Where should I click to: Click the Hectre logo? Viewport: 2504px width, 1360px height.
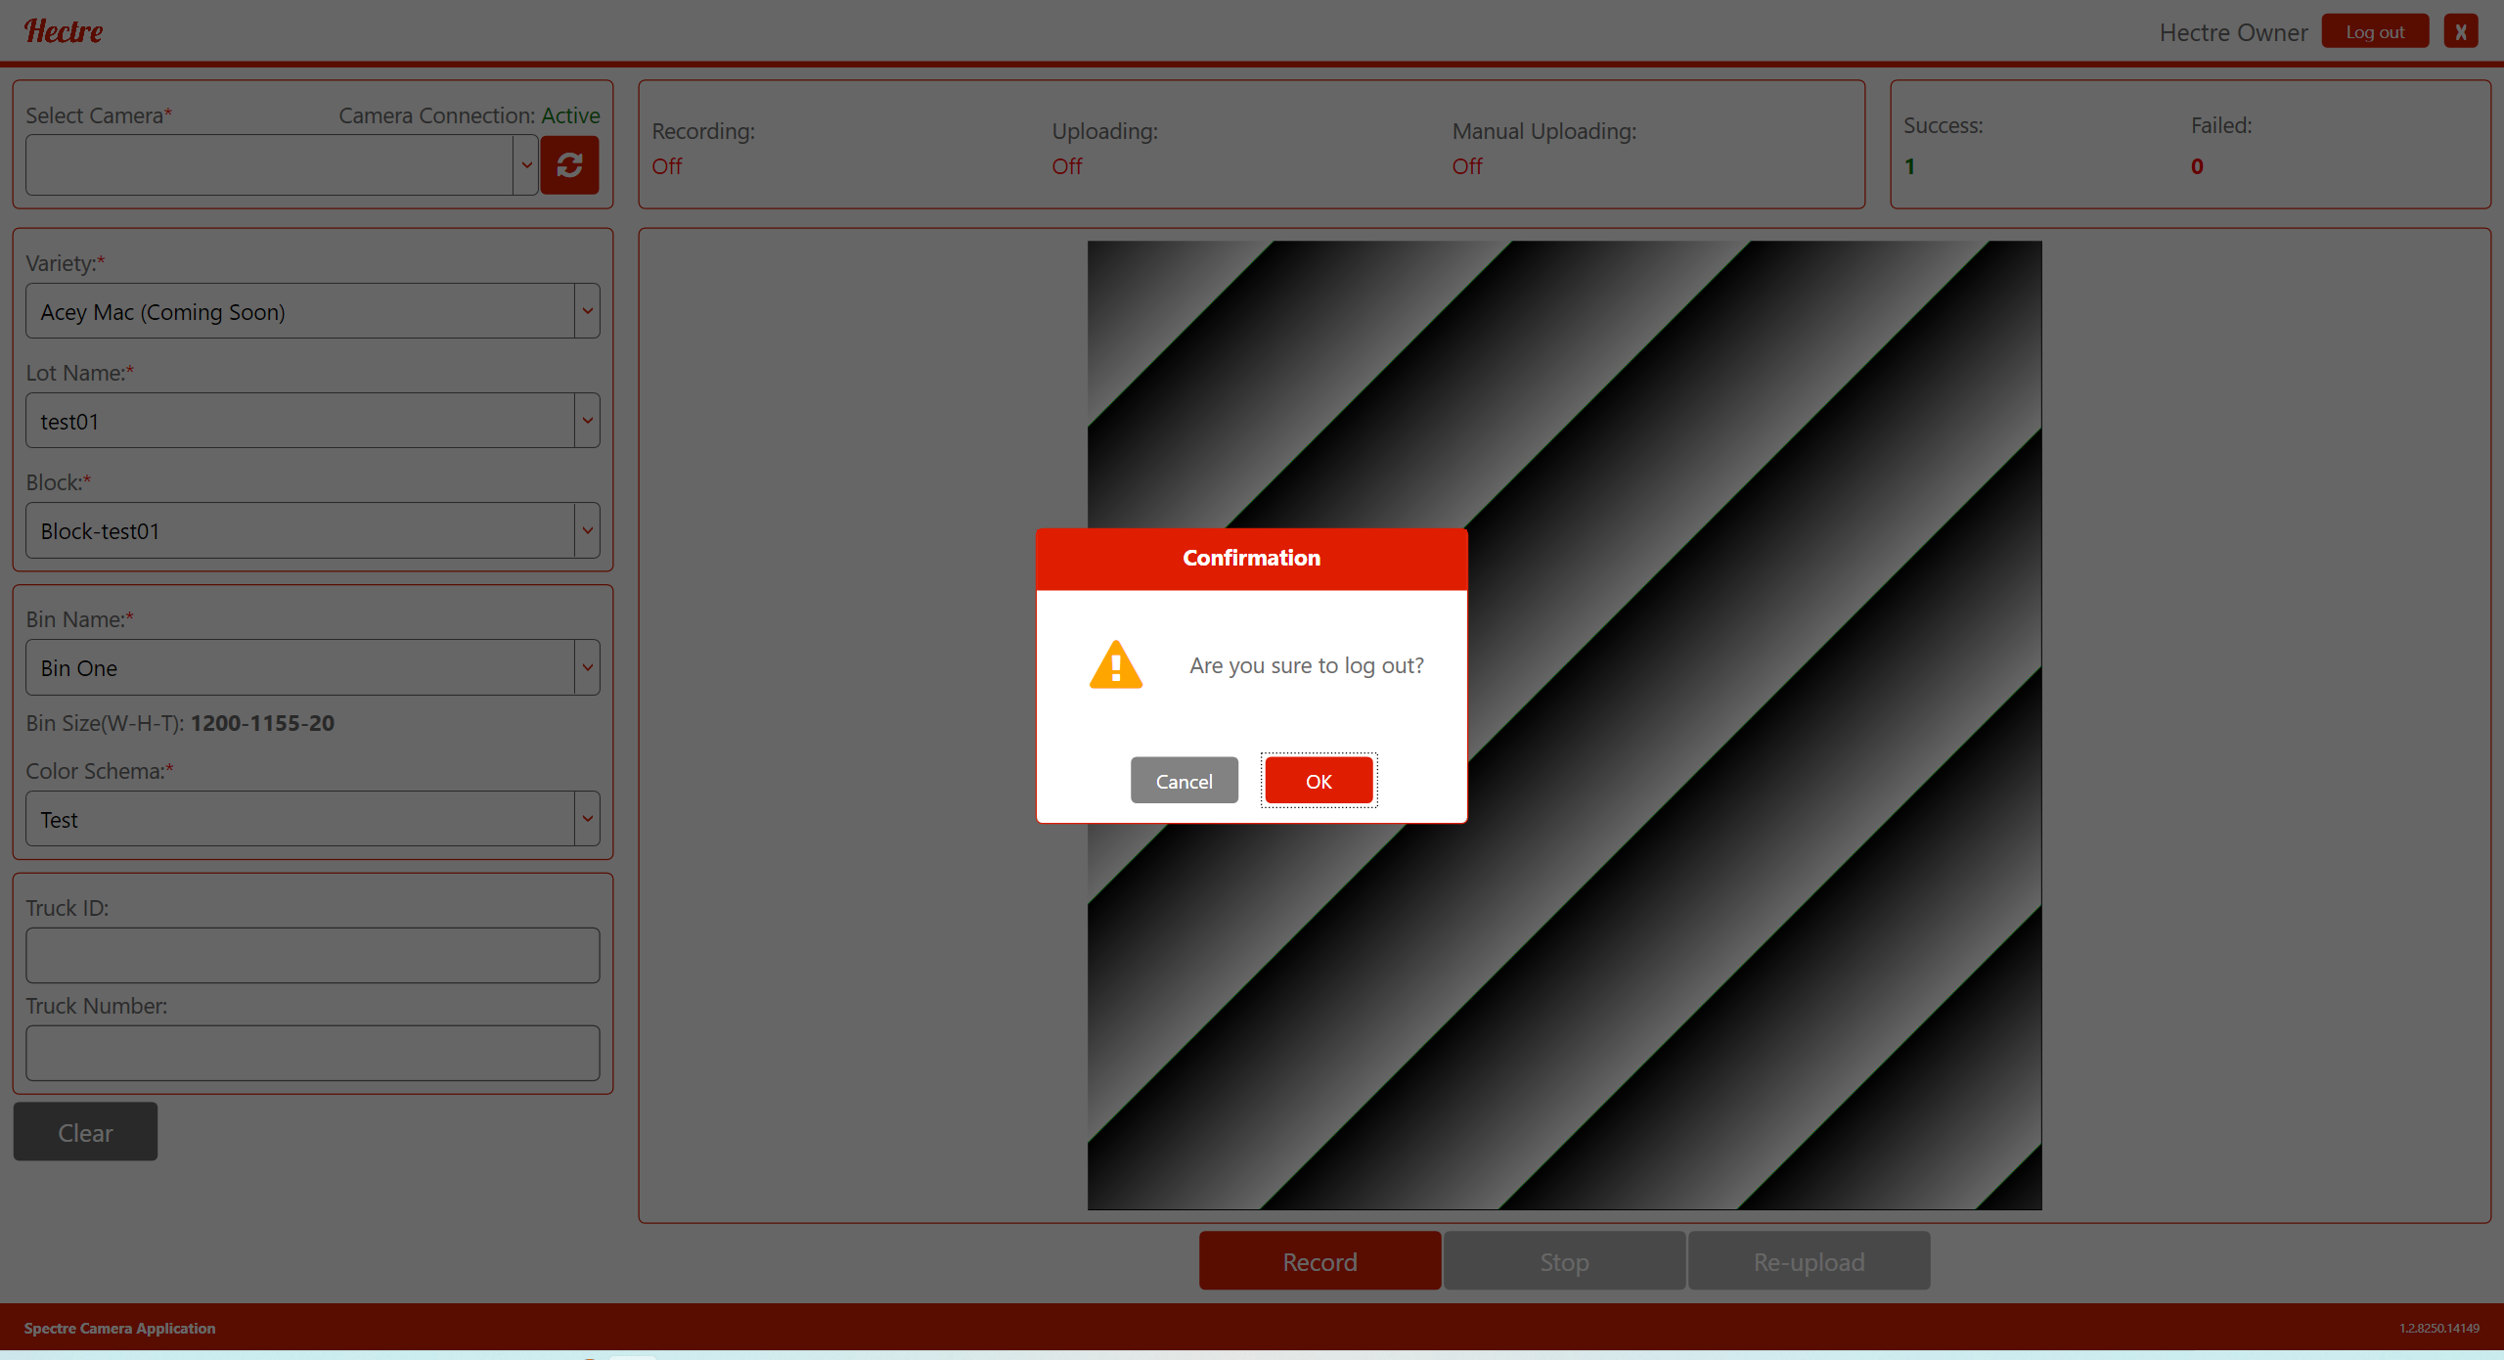[x=64, y=31]
